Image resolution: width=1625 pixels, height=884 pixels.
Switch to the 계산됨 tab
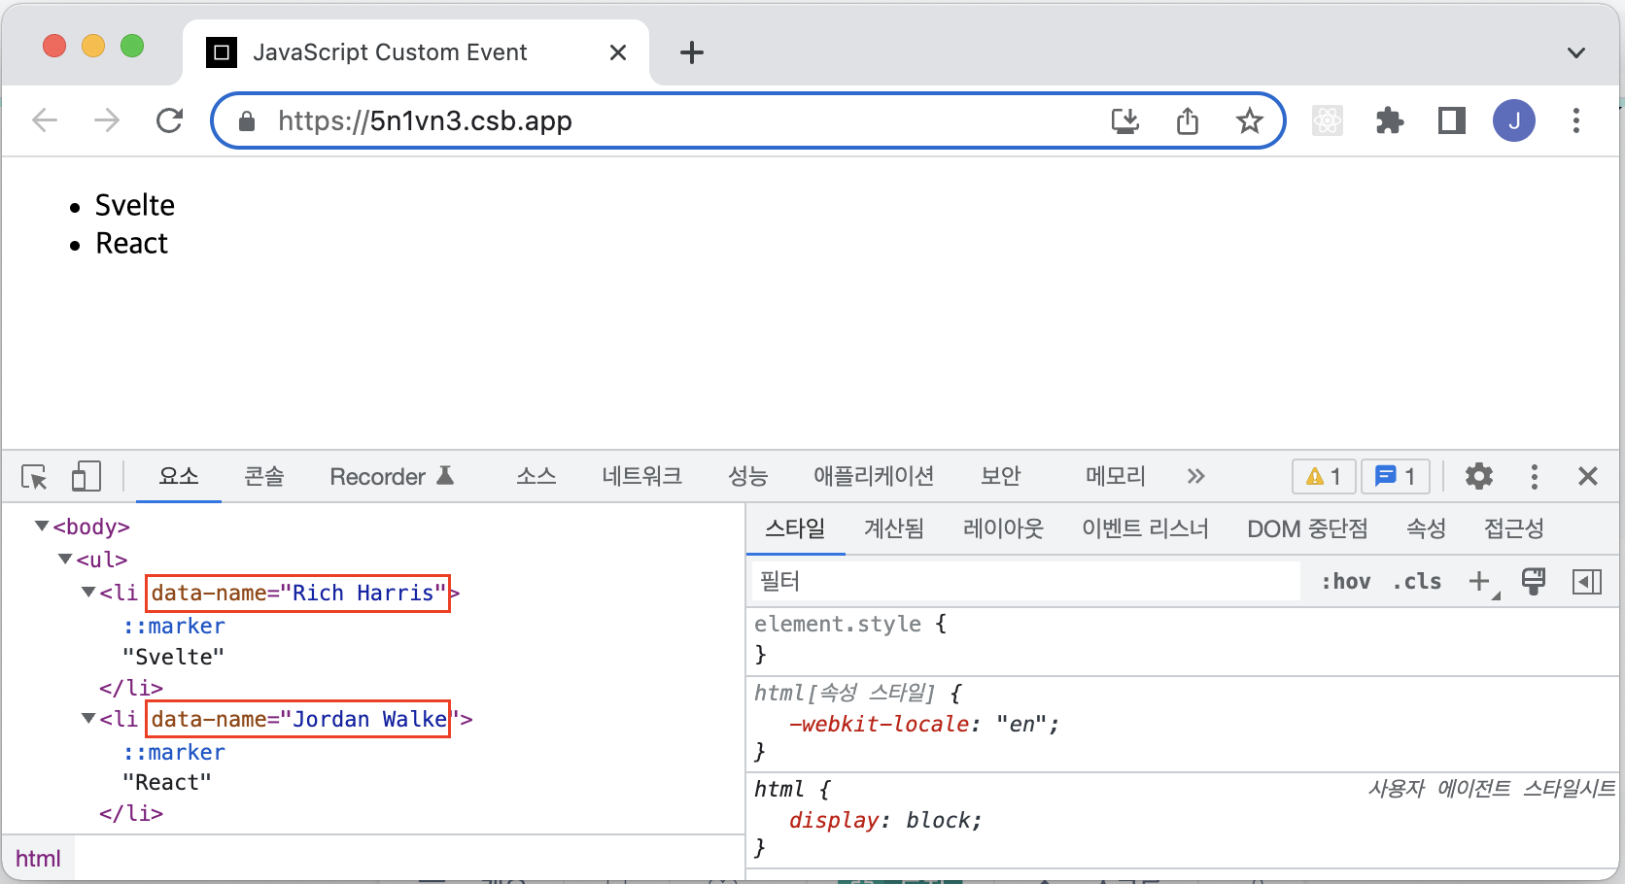(894, 528)
